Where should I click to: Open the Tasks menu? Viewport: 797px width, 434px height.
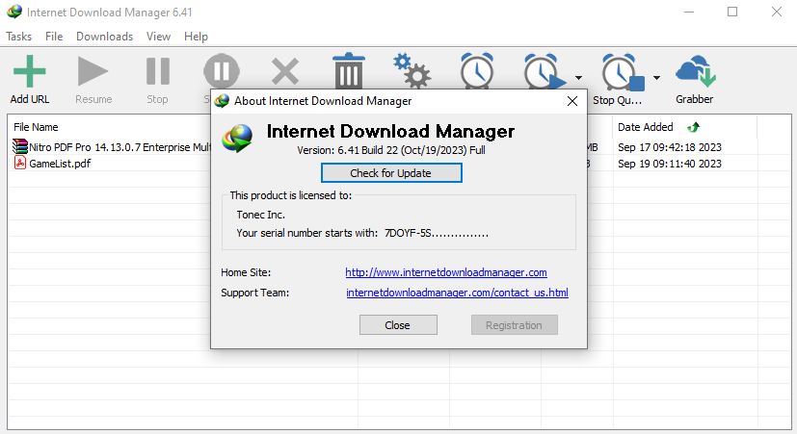click(x=19, y=37)
